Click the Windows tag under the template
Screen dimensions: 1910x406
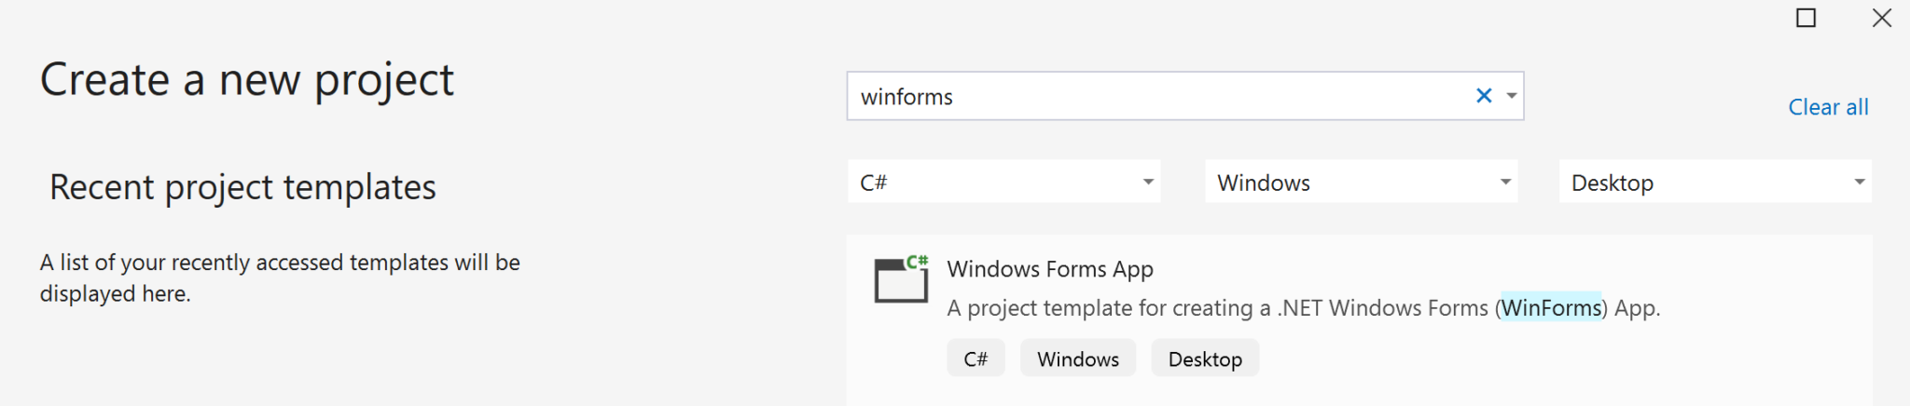click(1078, 359)
